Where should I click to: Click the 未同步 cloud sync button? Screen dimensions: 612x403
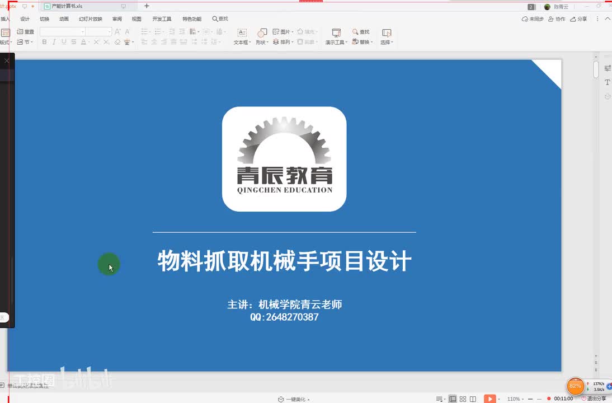(x=533, y=19)
